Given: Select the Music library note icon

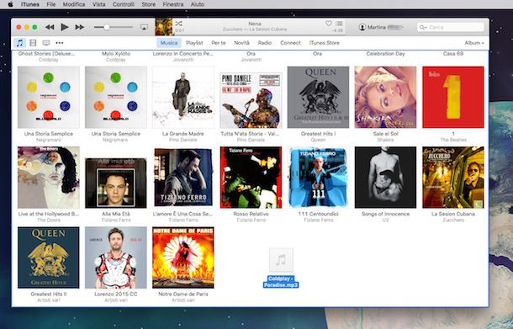Looking at the screenshot, I should click(x=20, y=43).
